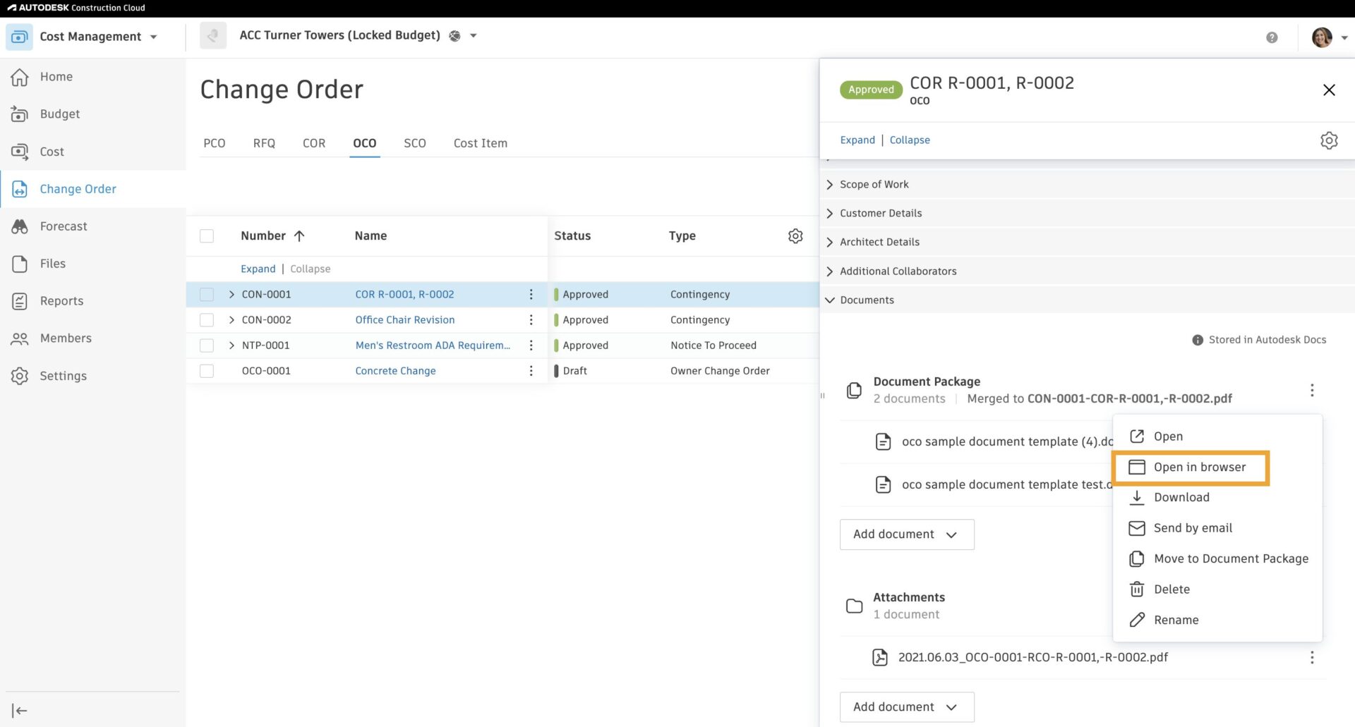Open the Concrete Change link
This screenshot has height=727, width=1355.
tap(395, 371)
